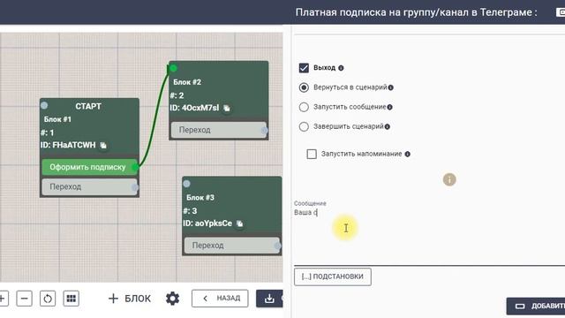Copy the ID aoYpksCe of Block #3

point(239,223)
